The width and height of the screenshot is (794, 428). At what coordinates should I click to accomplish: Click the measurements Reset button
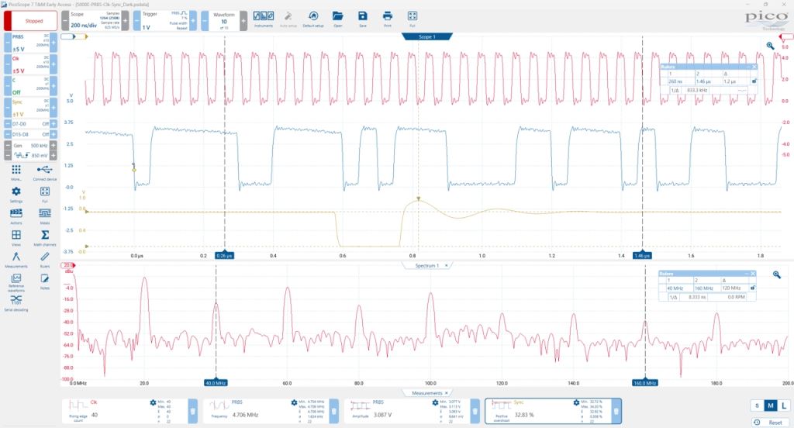tap(770, 422)
